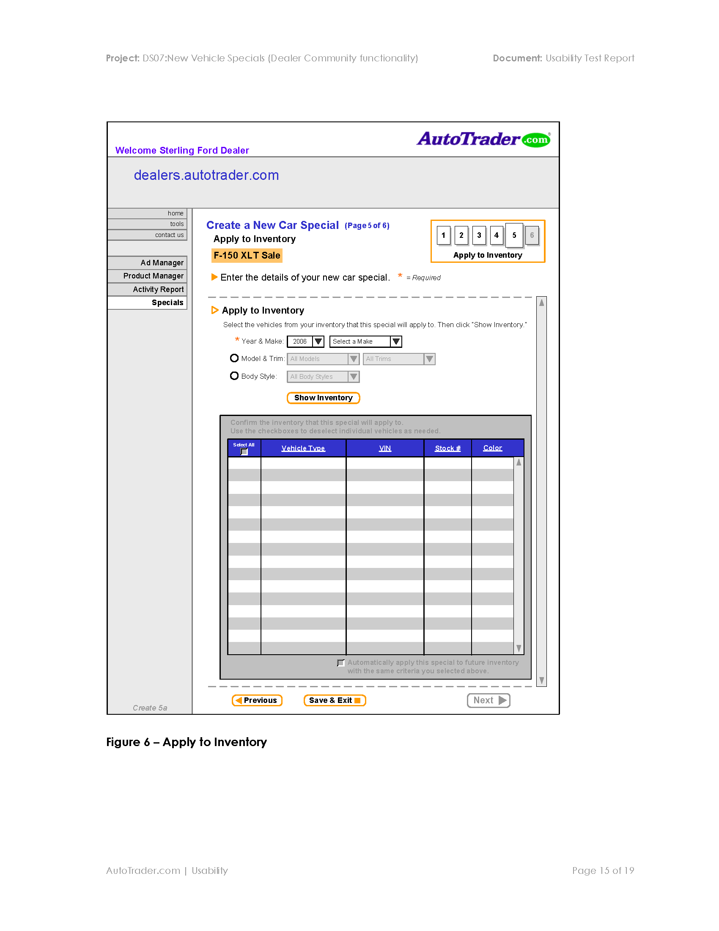Click the inventory table scroll up arrow

point(519,462)
